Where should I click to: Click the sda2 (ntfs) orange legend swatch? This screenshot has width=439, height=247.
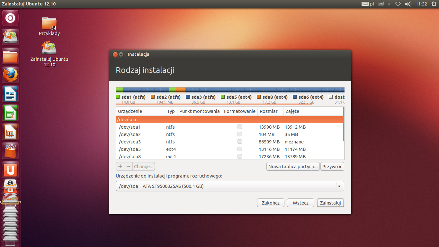[x=153, y=97]
